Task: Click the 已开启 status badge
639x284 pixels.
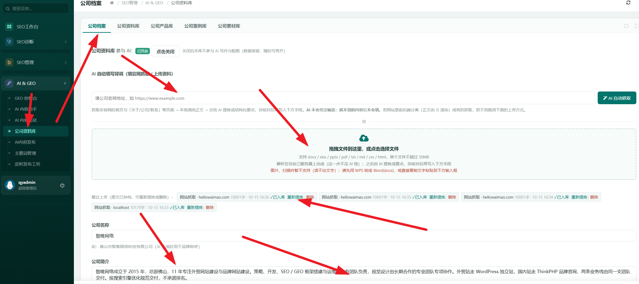Action: (x=143, y=51)
